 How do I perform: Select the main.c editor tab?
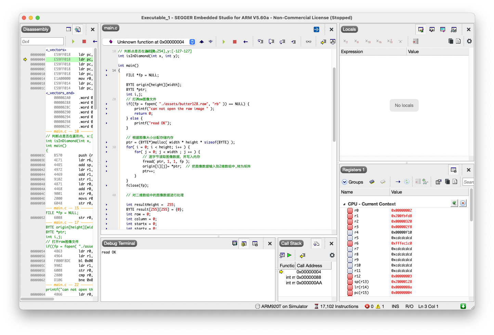(x=110, y=28)
